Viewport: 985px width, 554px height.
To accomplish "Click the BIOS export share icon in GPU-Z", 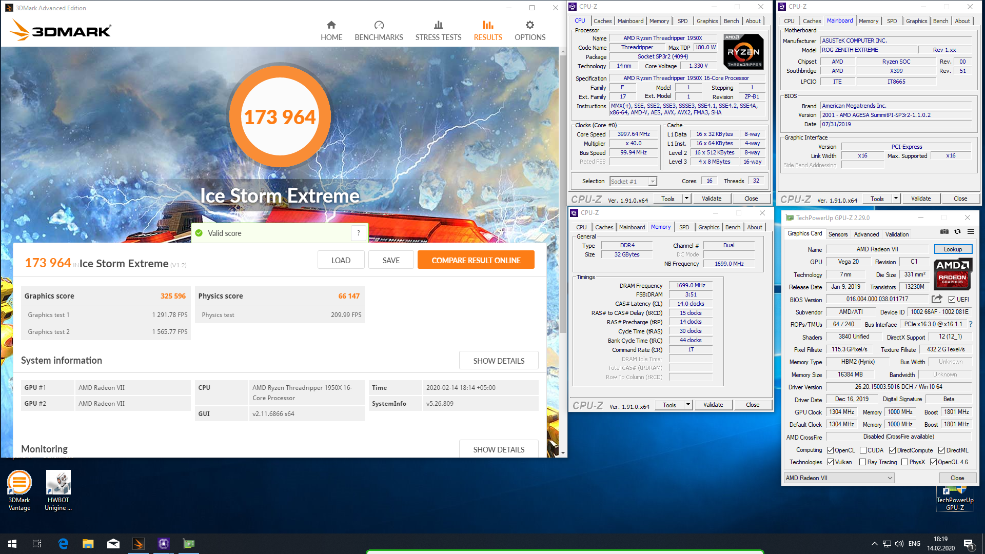I will point(937,299).
